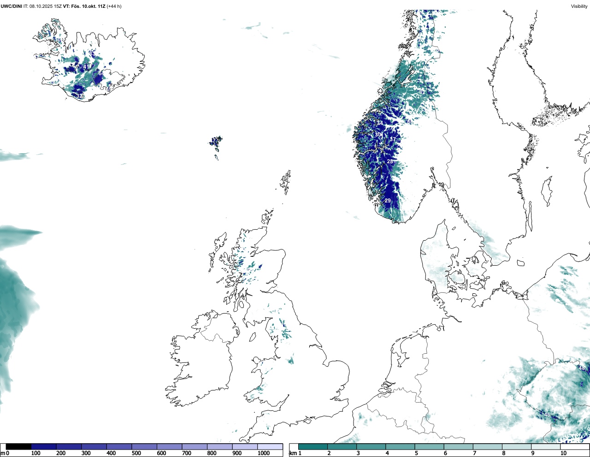Pick the 800–900 m lavender swatch
The image size is (590, 457).
click(x=219, y=447)
